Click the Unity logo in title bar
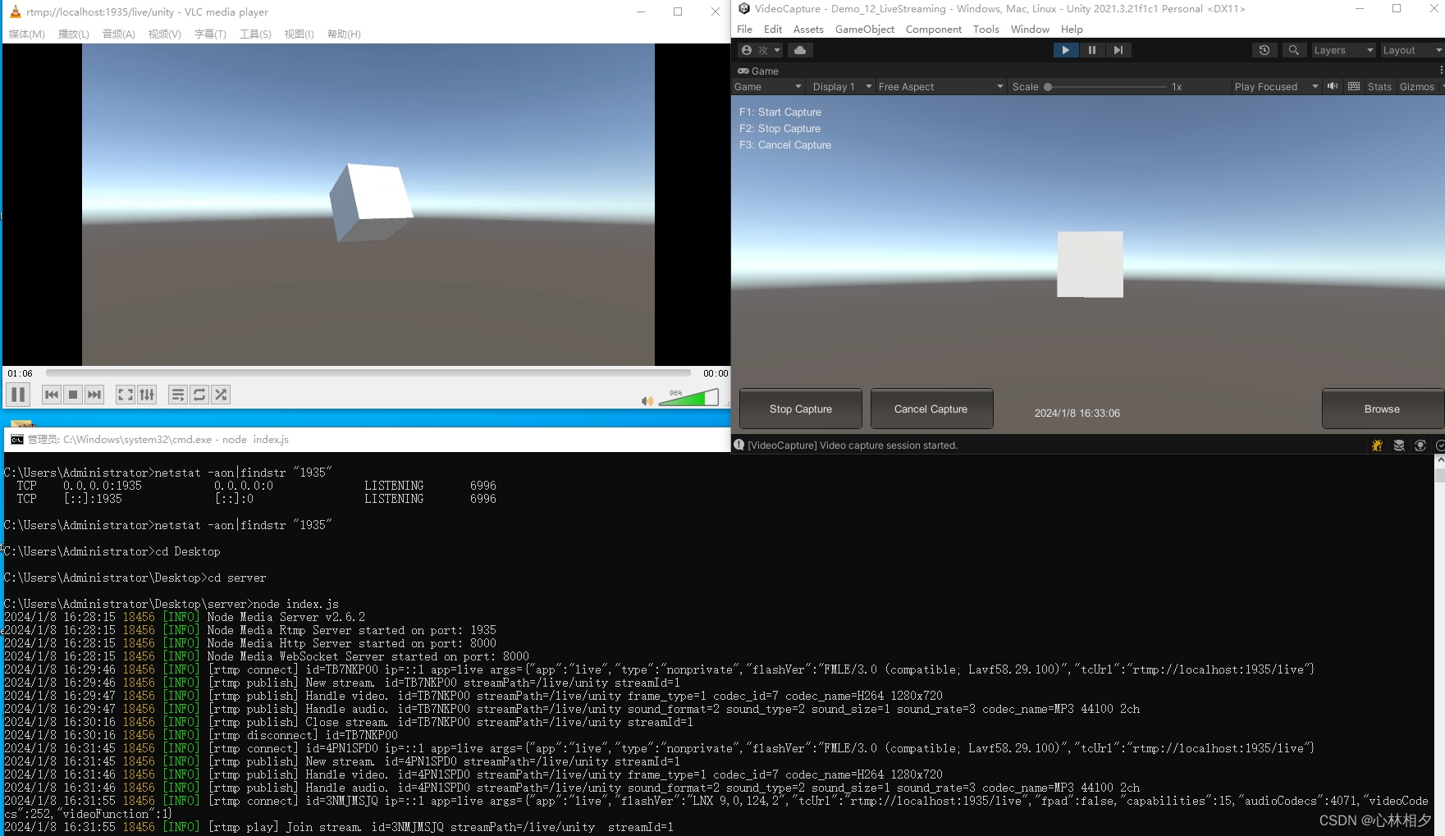This screenshot has width=1445, height=836. click(744, 9)
